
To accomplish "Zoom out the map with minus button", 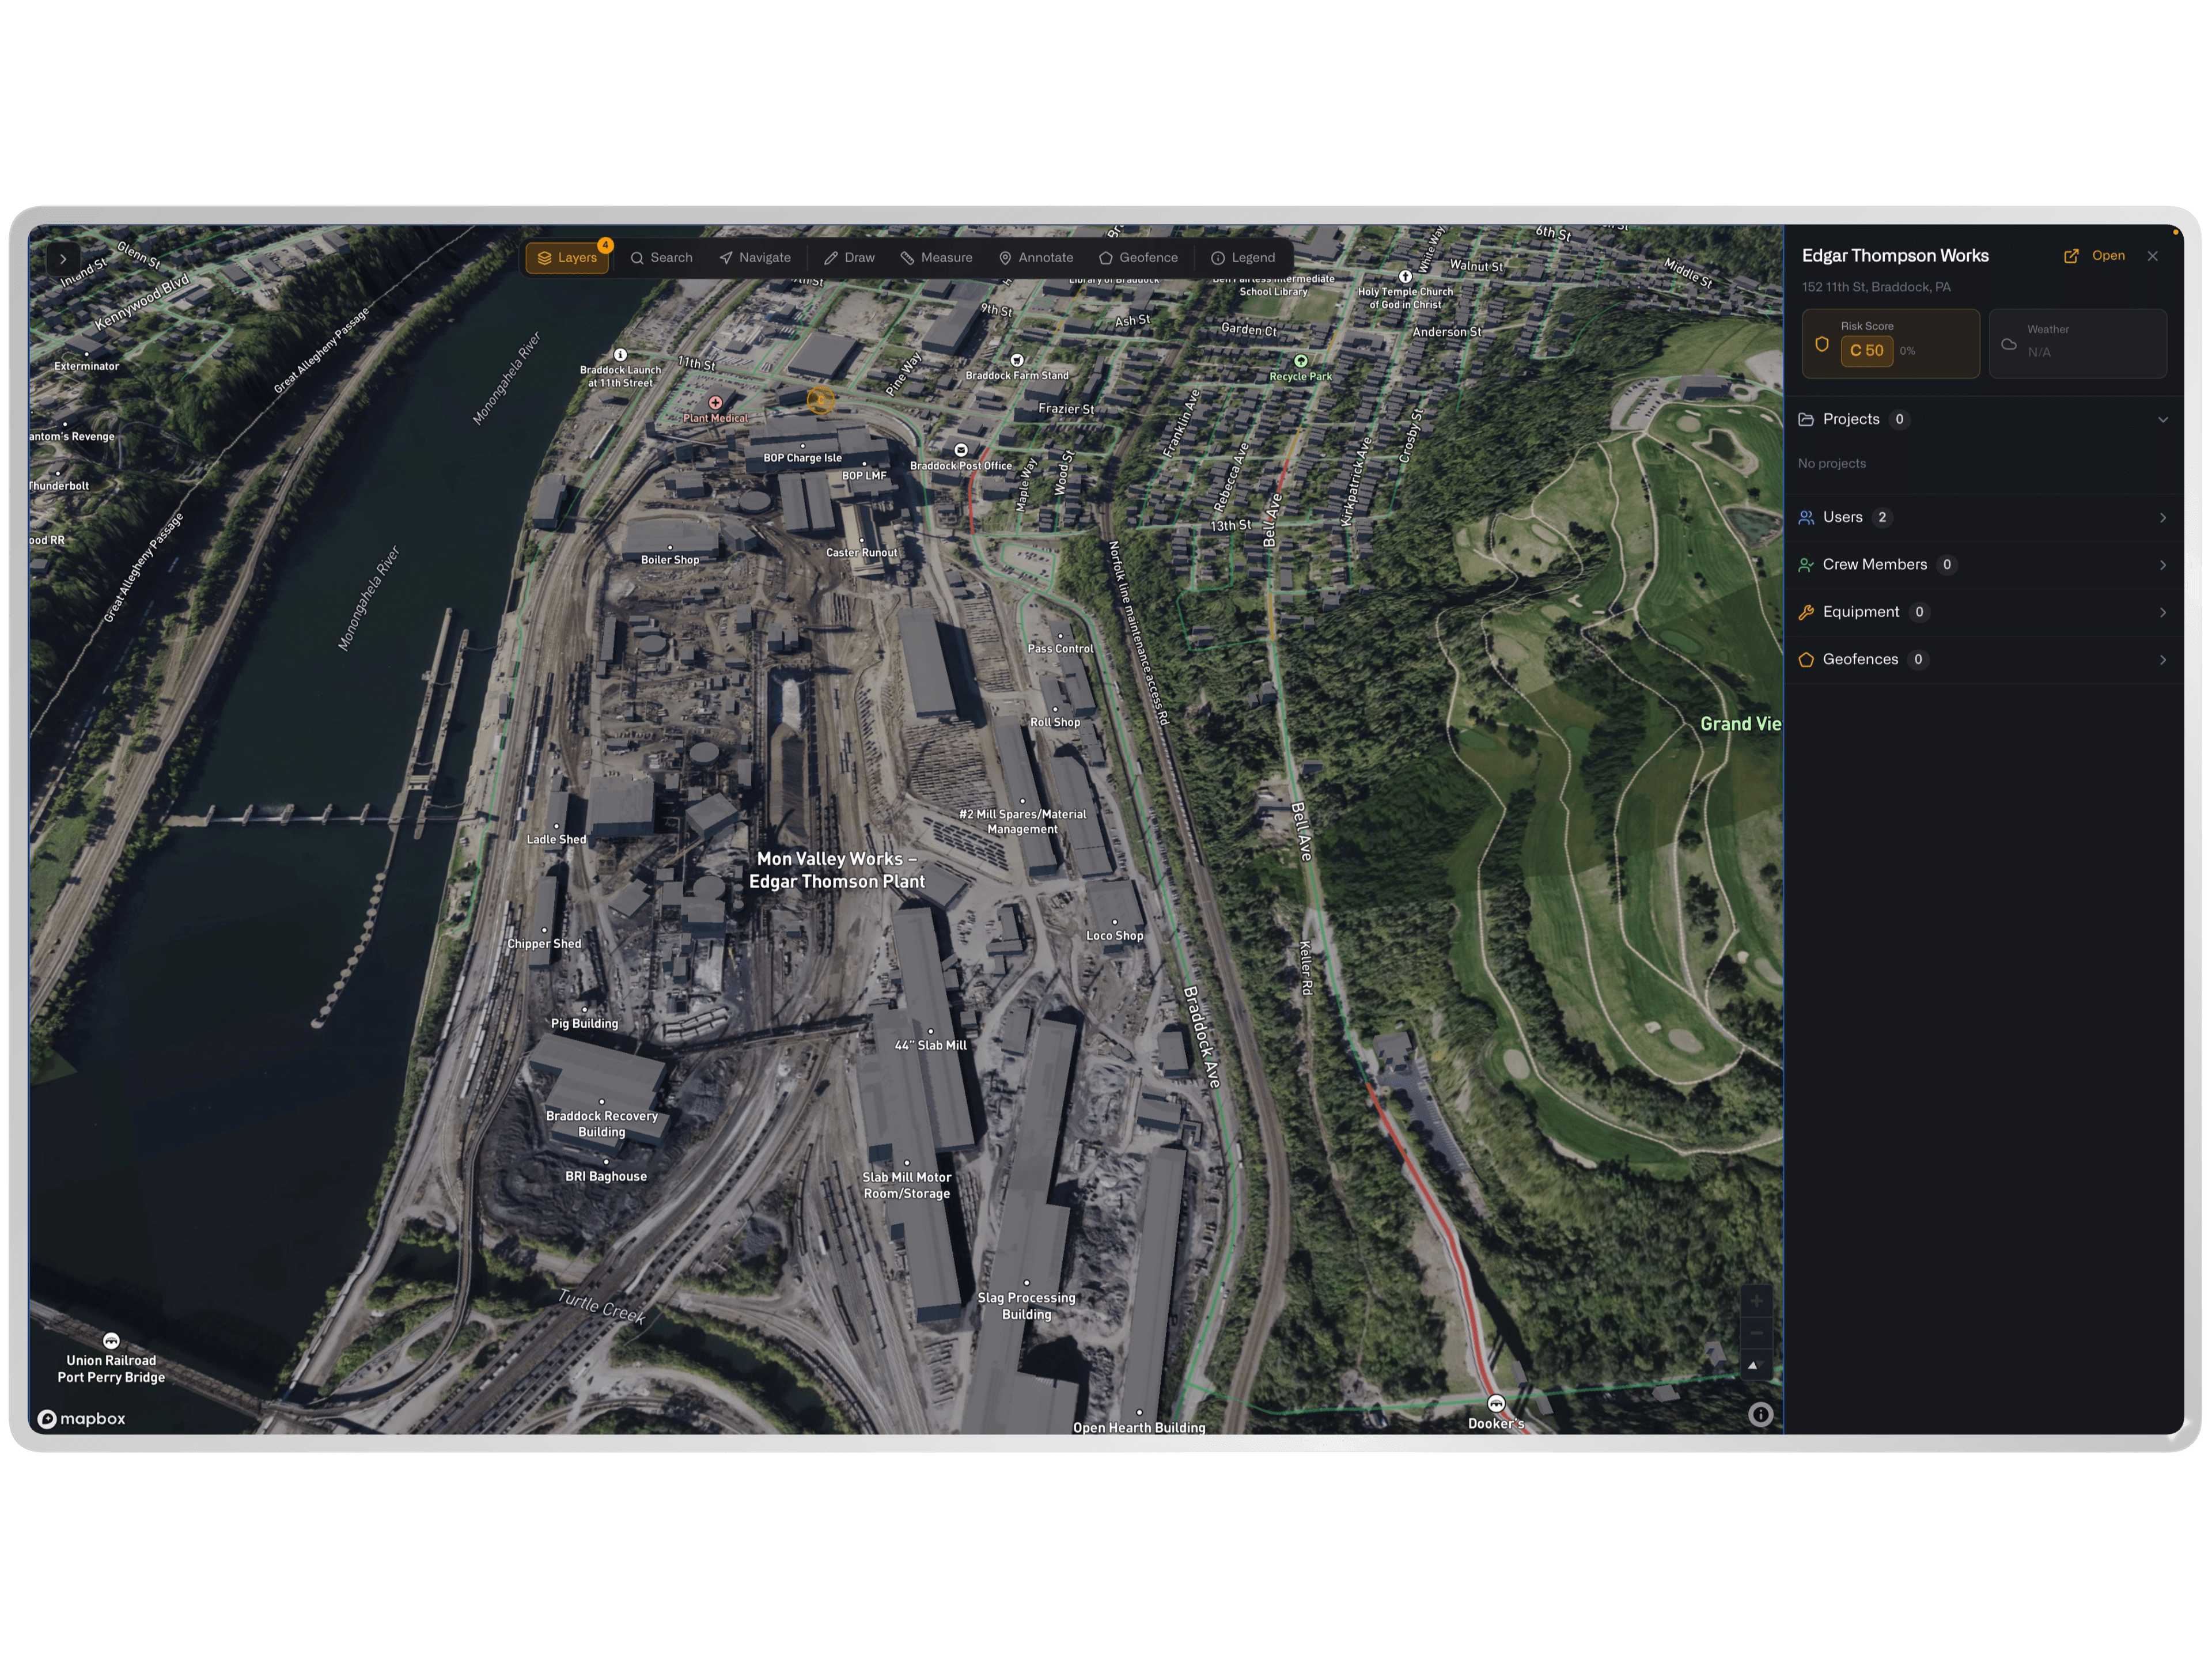I will [1756, 1333].
